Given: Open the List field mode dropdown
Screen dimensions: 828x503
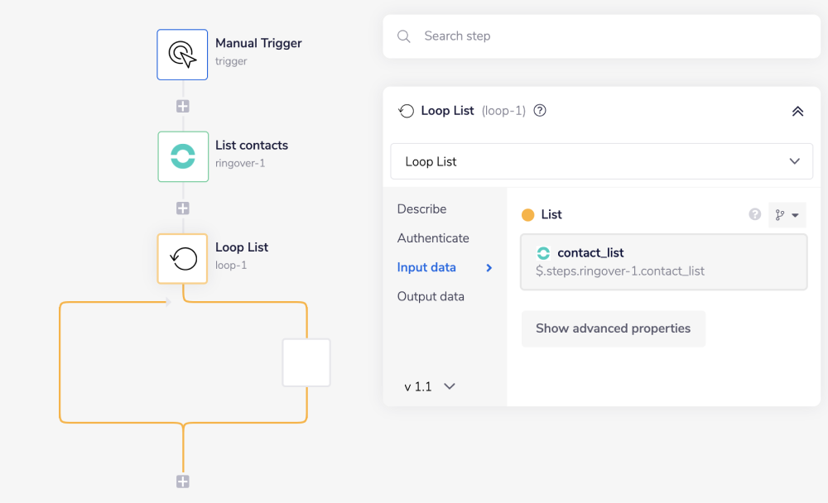Looking at the screenshot, I should [787, 215].
